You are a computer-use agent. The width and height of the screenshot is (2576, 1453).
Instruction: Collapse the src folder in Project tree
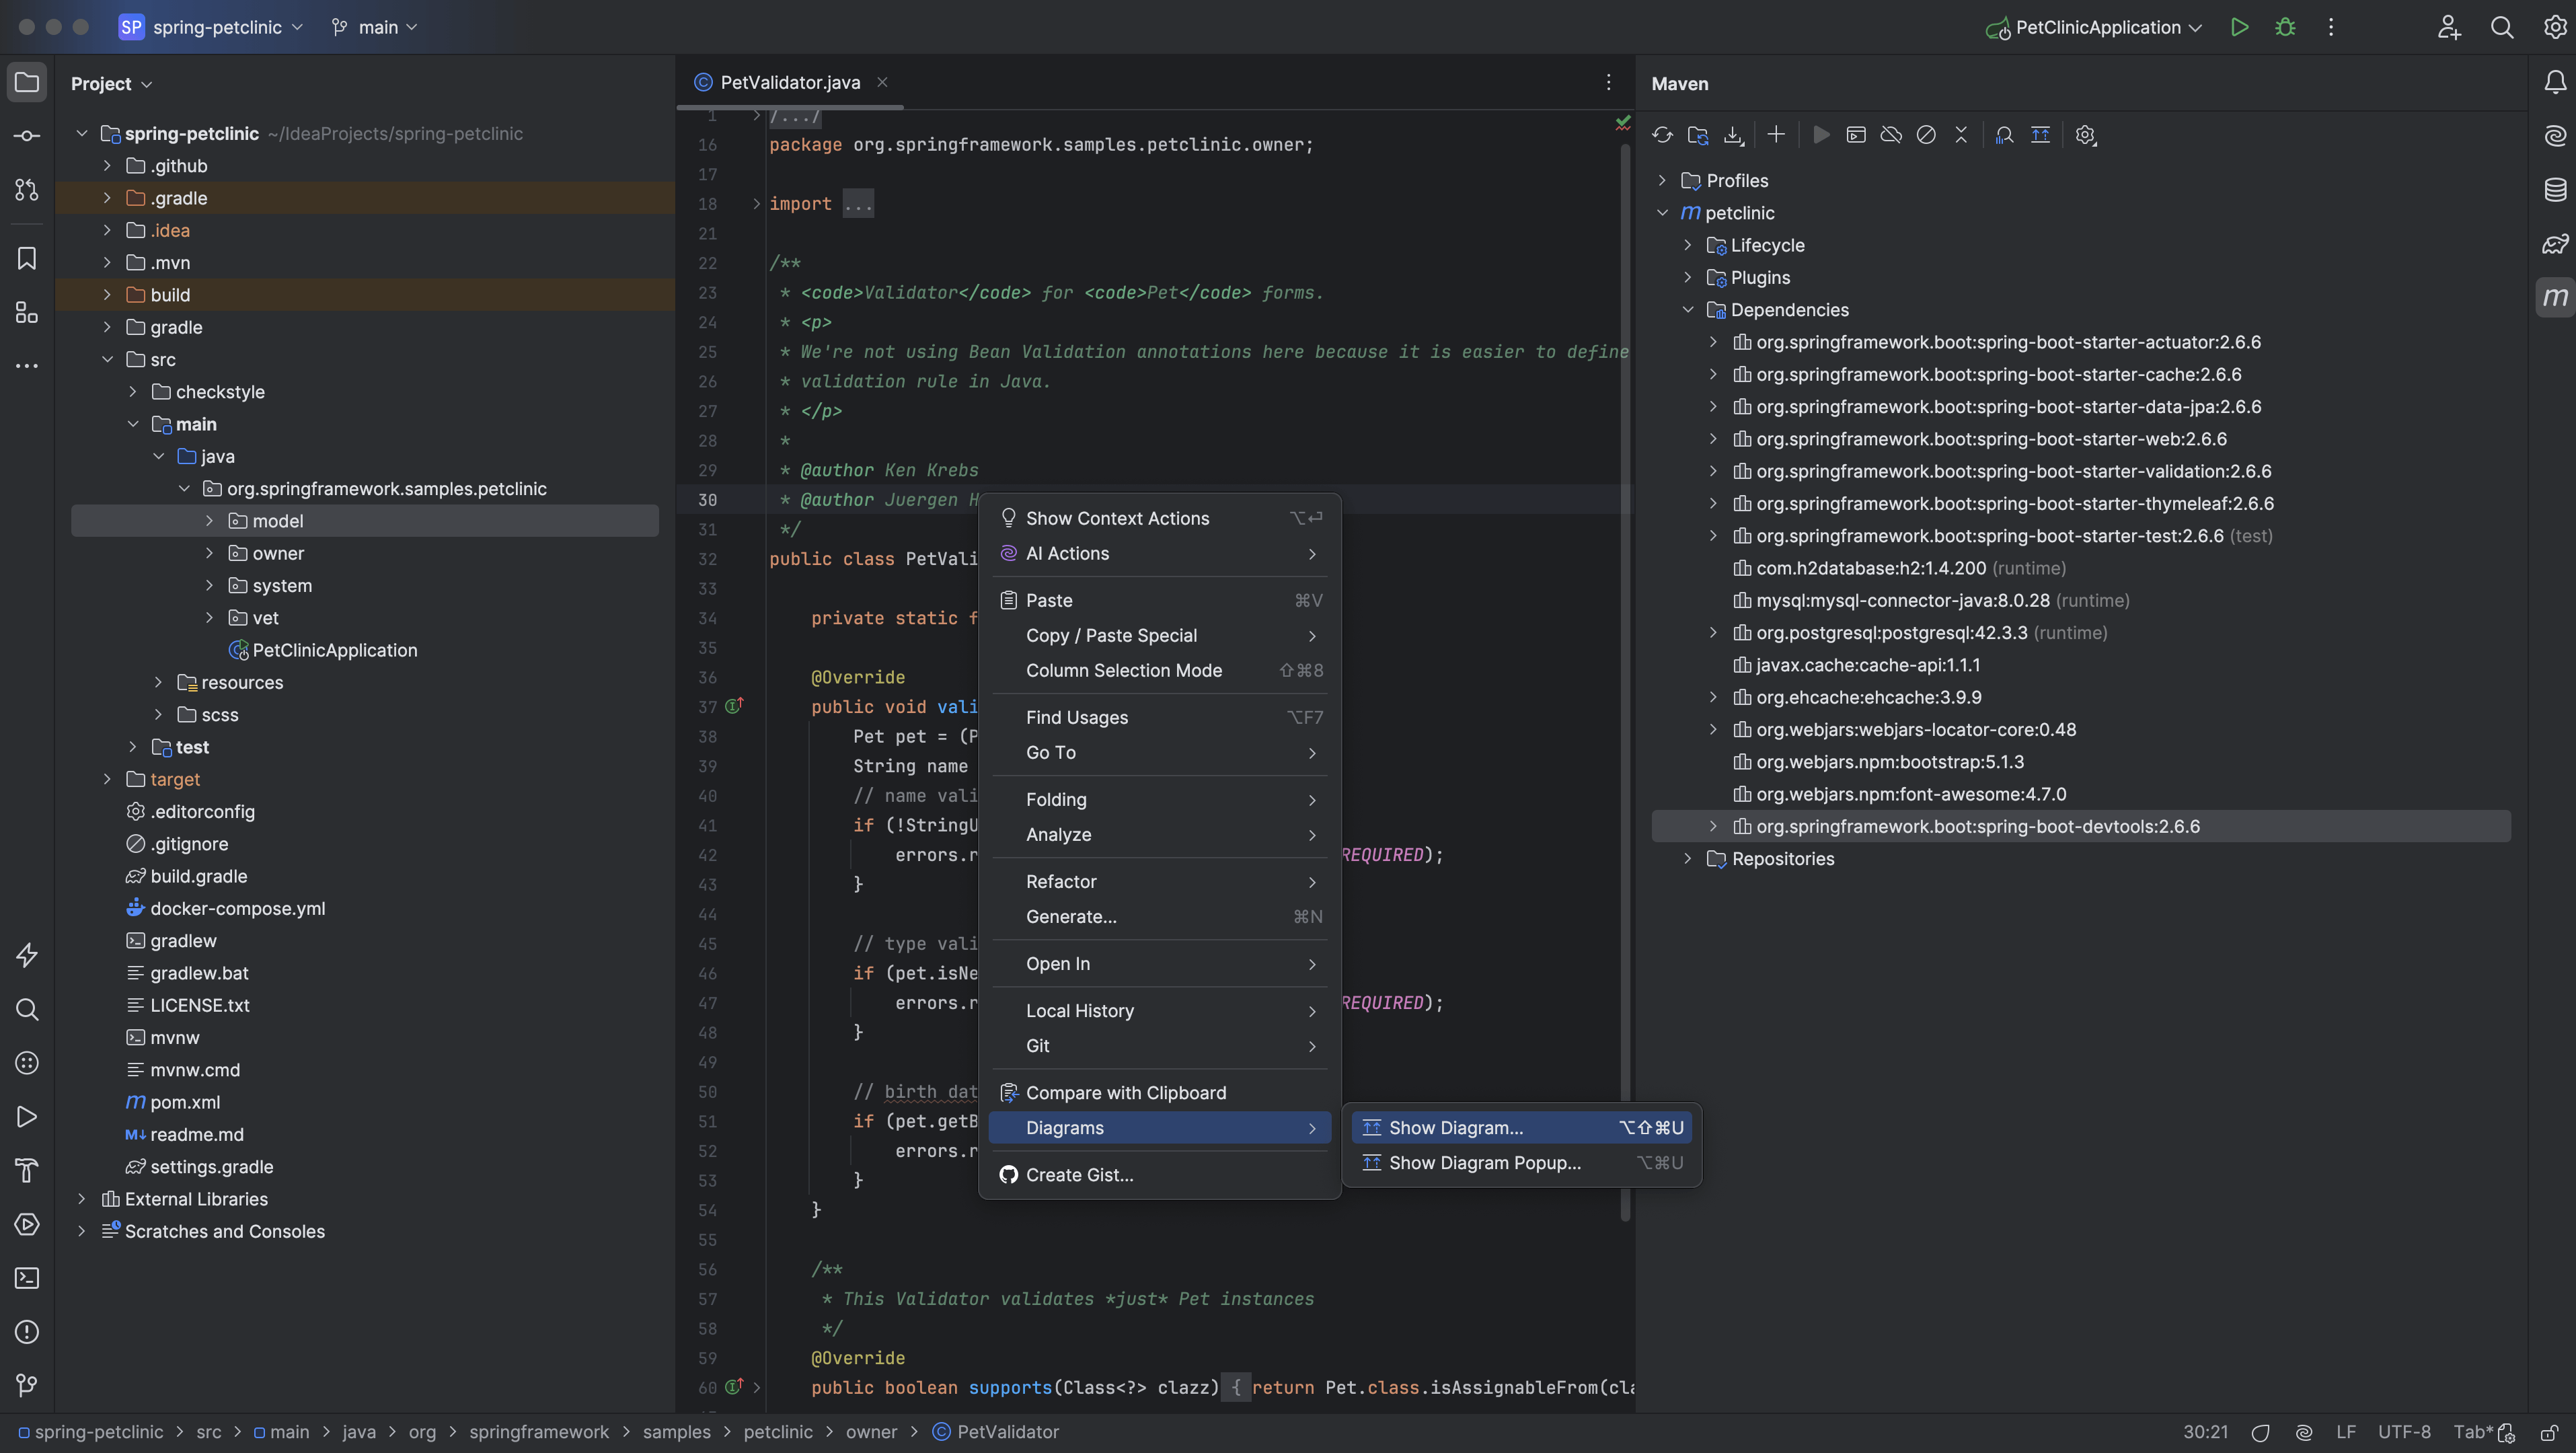tap(108, 359)
